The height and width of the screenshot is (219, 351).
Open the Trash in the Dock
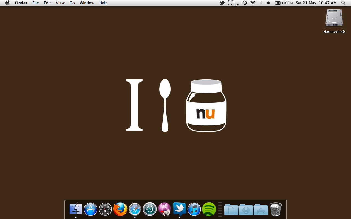click(276, 209)
